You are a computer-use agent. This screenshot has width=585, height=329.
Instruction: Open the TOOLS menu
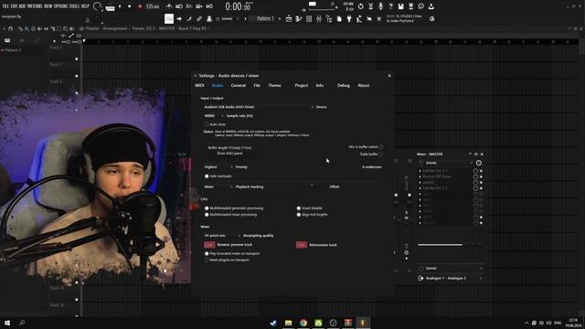(74, 6)
